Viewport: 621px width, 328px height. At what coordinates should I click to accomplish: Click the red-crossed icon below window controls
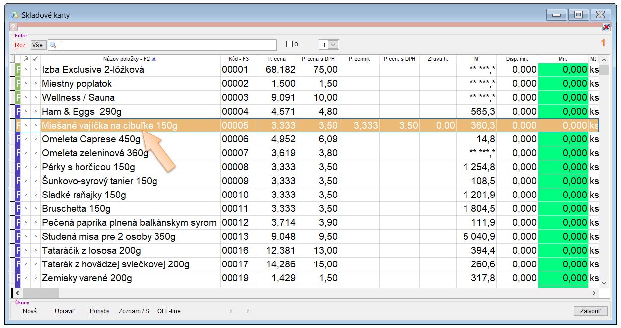click(x=606, y=27)
